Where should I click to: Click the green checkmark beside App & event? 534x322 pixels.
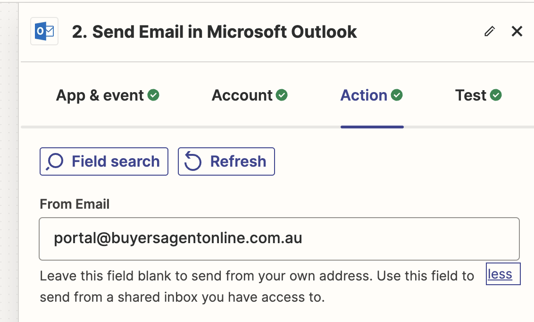click(x=153, y=95)
